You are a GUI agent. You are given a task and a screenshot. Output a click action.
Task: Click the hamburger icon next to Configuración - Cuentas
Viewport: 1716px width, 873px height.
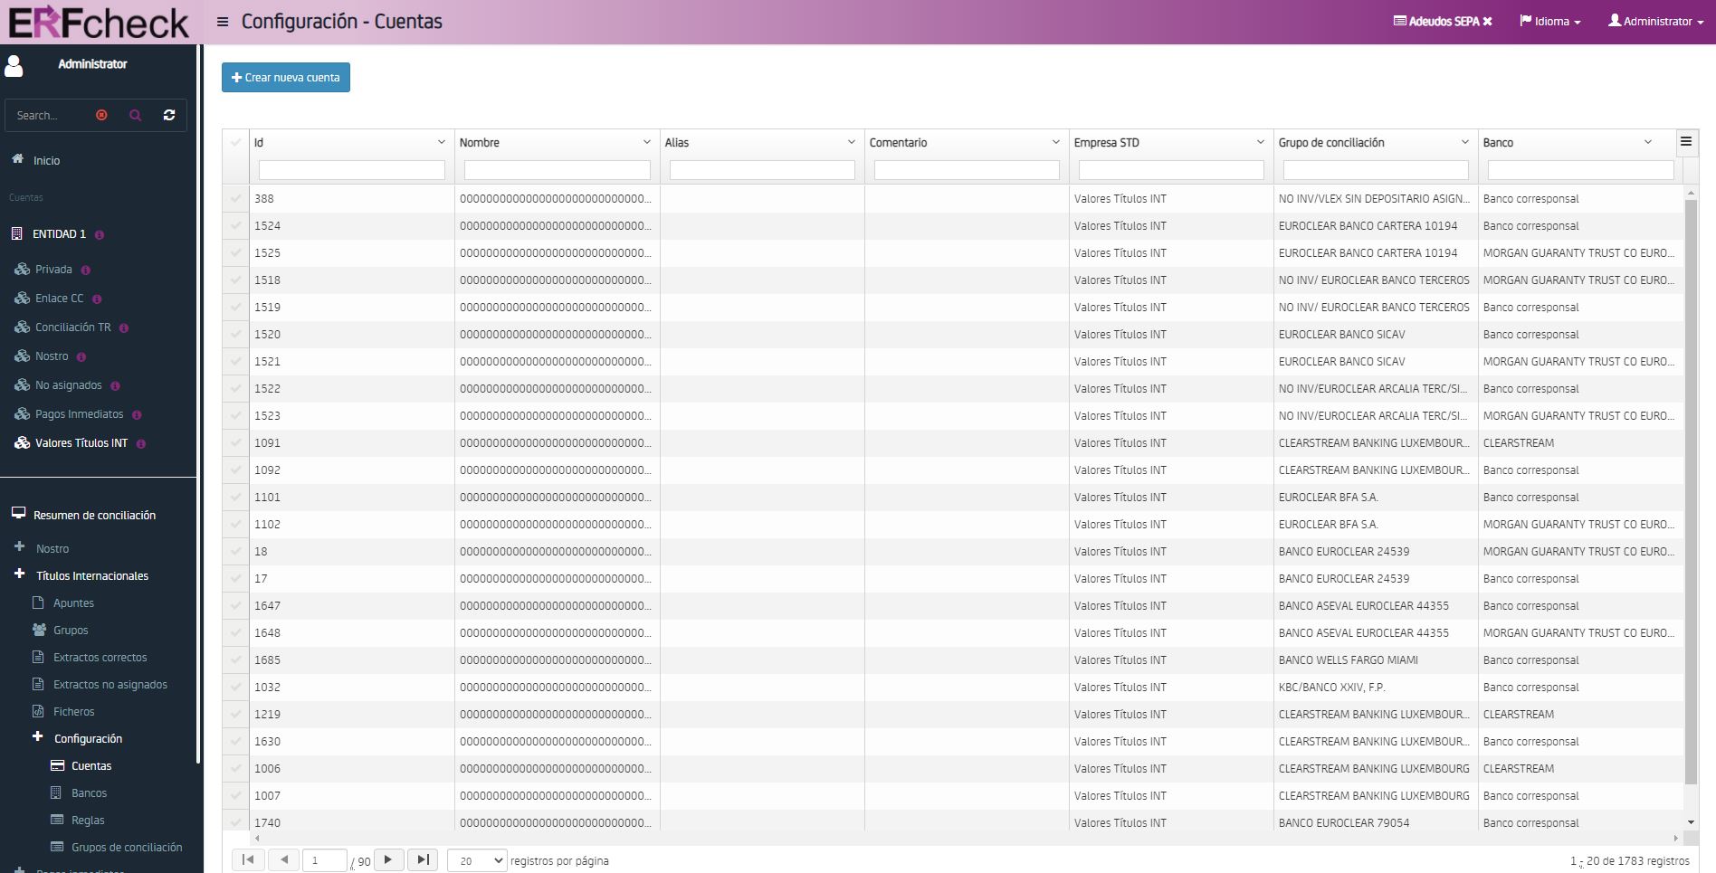(x=222, y=22)
